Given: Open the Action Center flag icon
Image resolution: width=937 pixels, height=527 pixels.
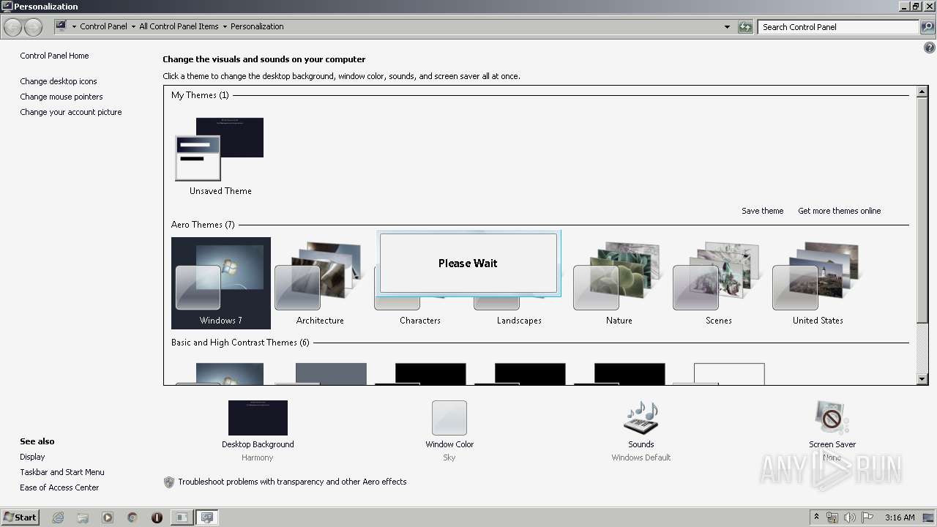Looking at the screenshot, I should click(x=867, y=517).
